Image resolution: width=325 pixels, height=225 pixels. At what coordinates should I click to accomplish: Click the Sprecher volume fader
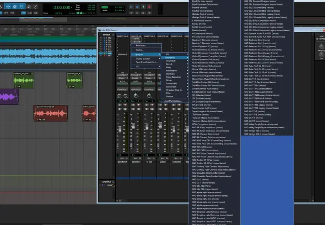133,126
